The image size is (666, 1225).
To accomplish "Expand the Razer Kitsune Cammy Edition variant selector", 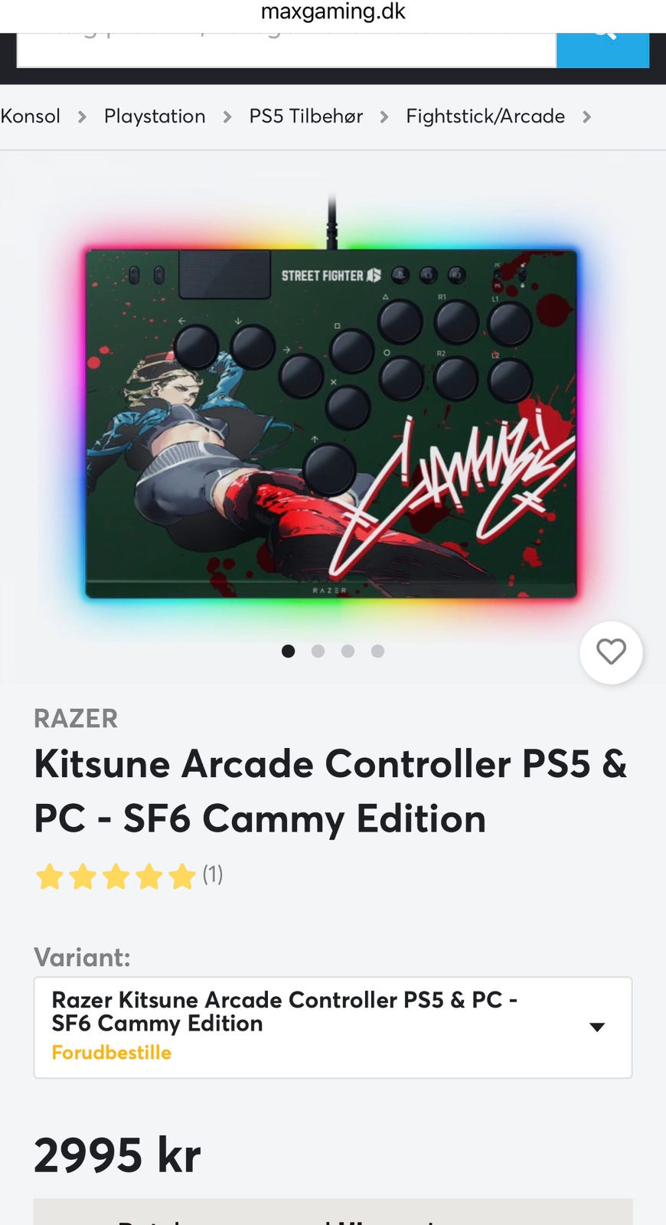I will [x=333, y=1027].
